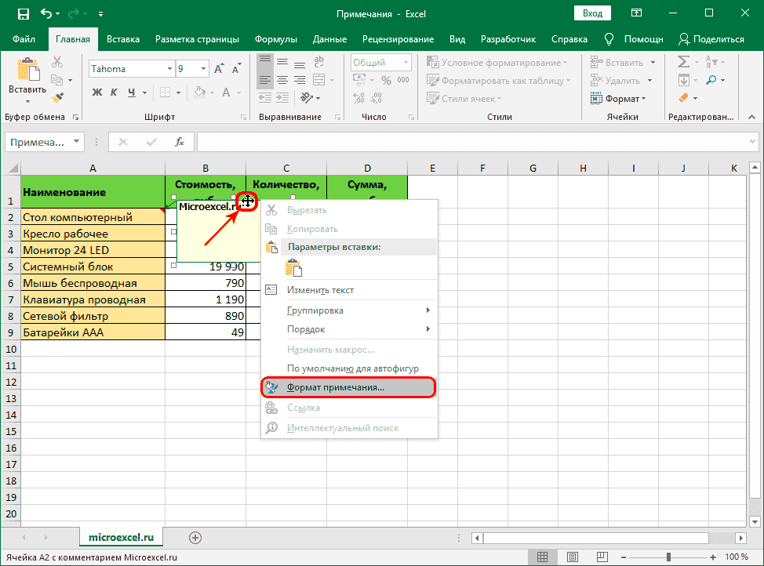The image size is (764, 566).
Task: Select the microexcel.ru sheet tab
Action: point(121,537)
